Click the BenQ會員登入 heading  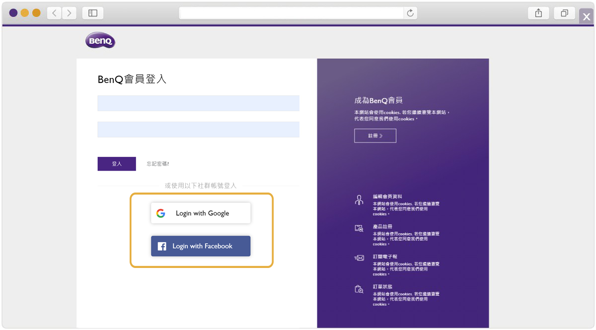[132, 79]
